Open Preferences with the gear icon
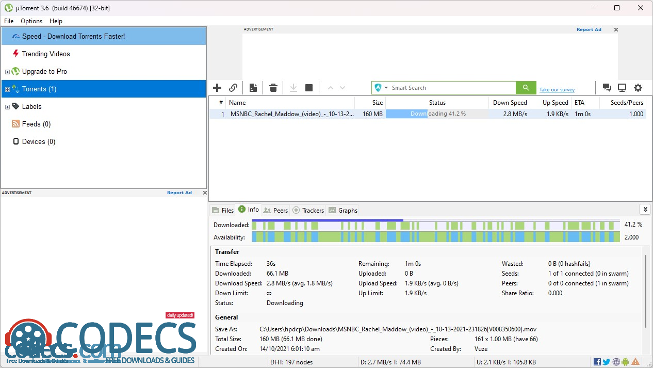653x368 pixels. 638,88
